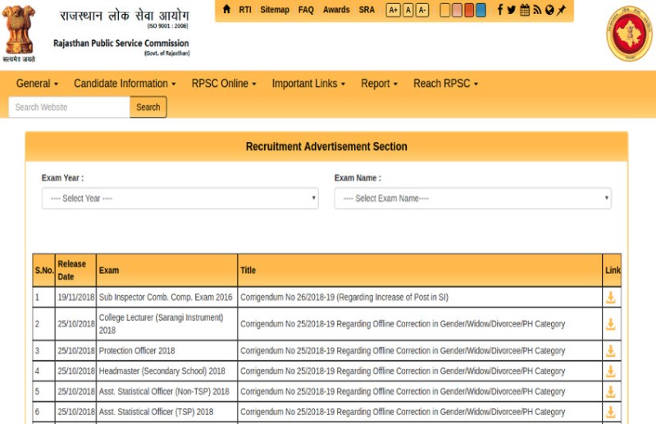This screenshot has width=656, height=424.
Task: Click the pushpin icon in top bar
Action: 561,10
